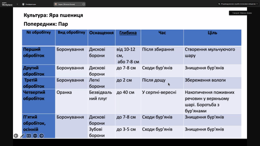Viewport: 260px width, 146px height.
Task: Click 'Сходи бур'янів' beside Дискові борони, П'ятий row
Action: (162, 120)
